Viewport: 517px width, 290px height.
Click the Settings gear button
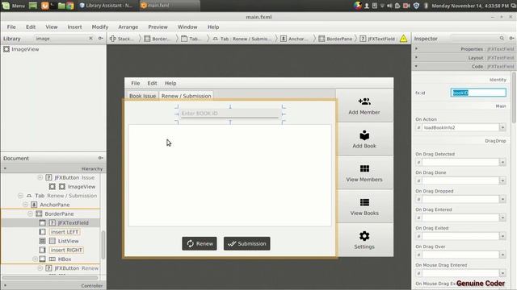[364, 240]
